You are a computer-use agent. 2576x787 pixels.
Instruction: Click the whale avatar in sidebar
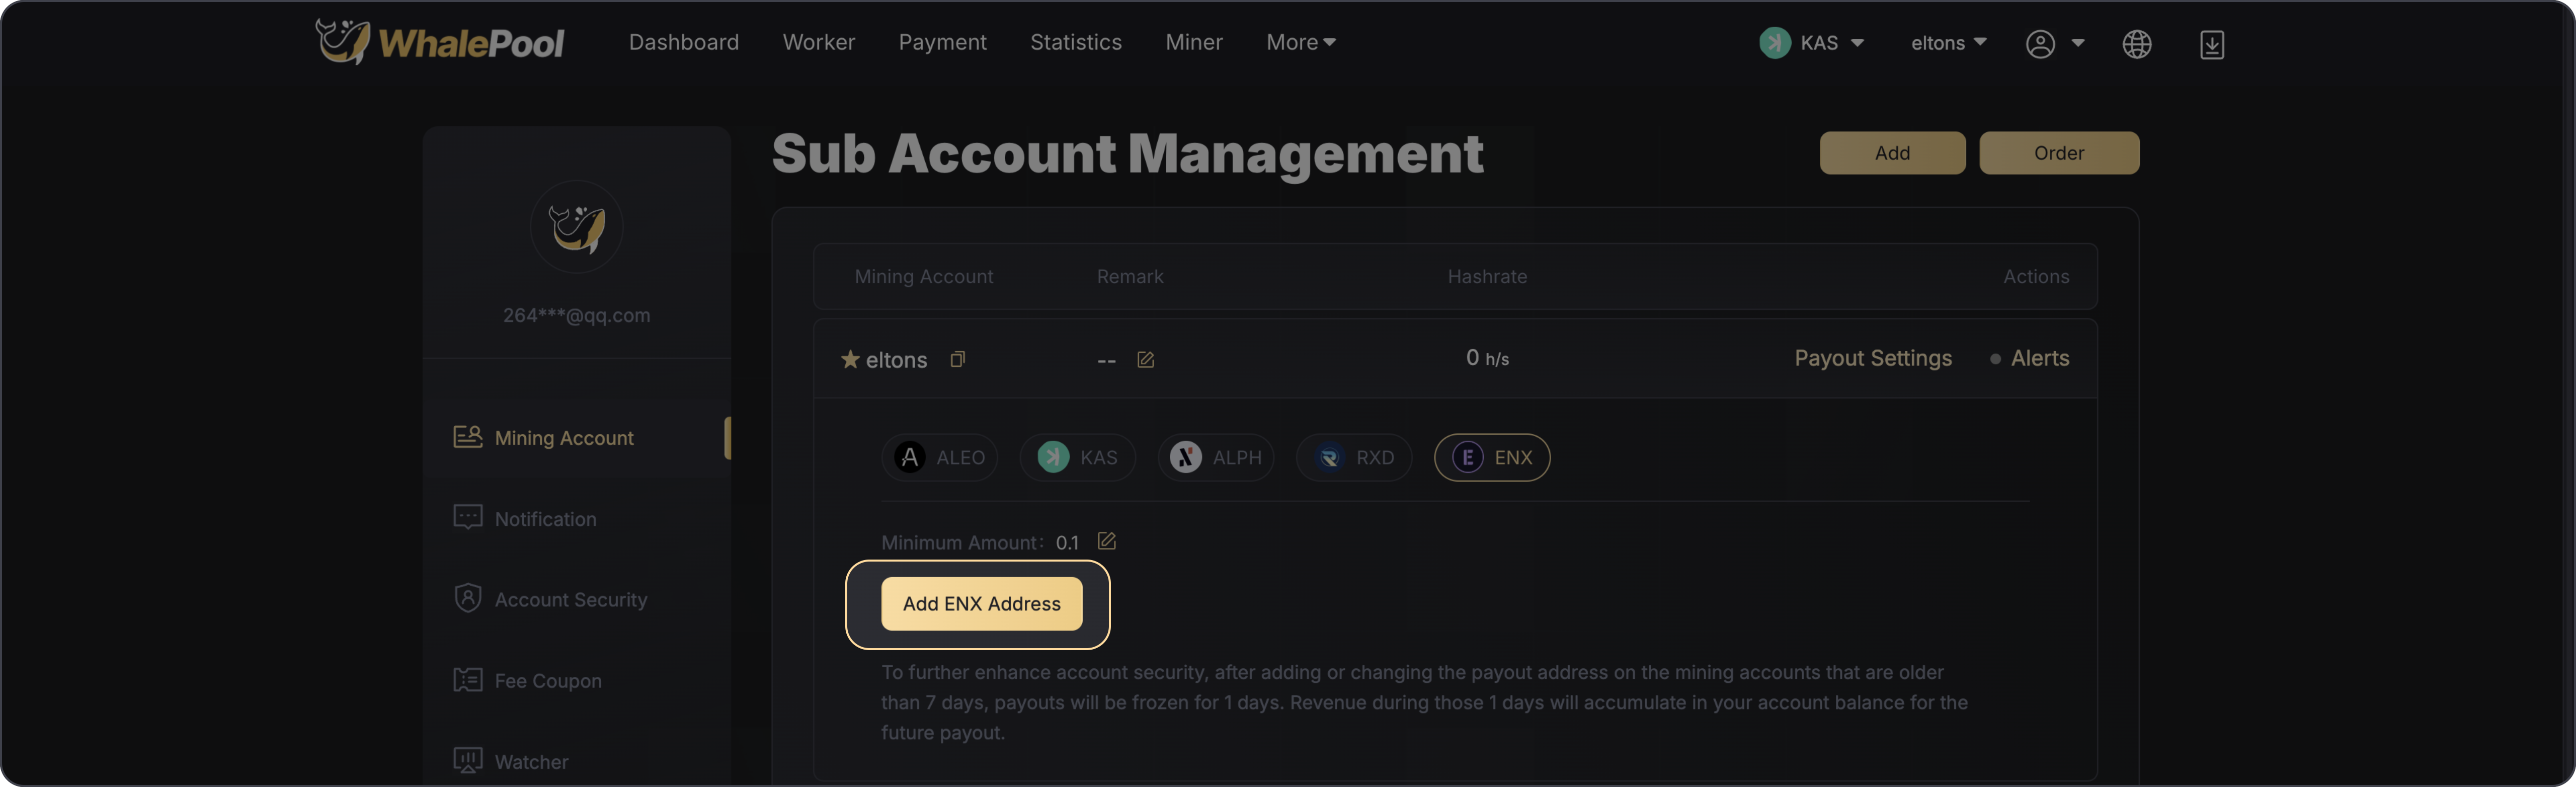(576, 227)
